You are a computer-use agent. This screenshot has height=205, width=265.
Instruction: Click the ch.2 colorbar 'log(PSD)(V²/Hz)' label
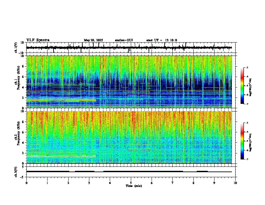pos(251,142)
